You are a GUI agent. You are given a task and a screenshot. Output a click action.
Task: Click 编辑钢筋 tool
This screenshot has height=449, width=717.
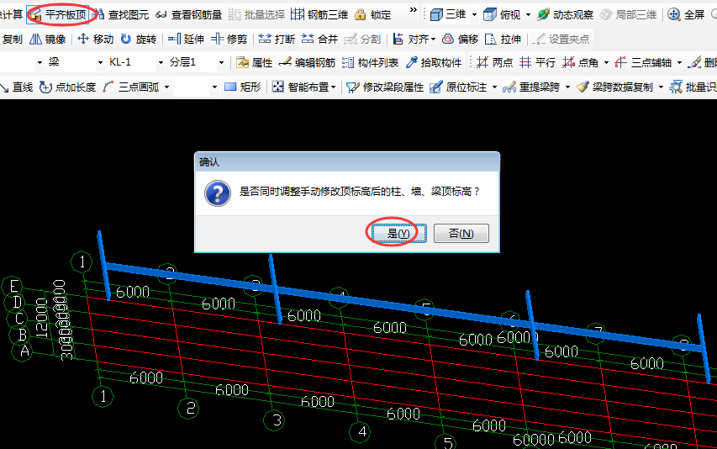[x=308, y=62]
